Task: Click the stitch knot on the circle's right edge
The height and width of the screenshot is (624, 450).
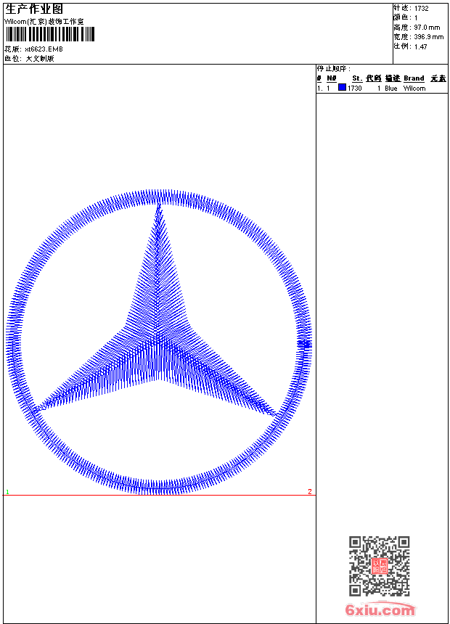Action: [305, 344]
